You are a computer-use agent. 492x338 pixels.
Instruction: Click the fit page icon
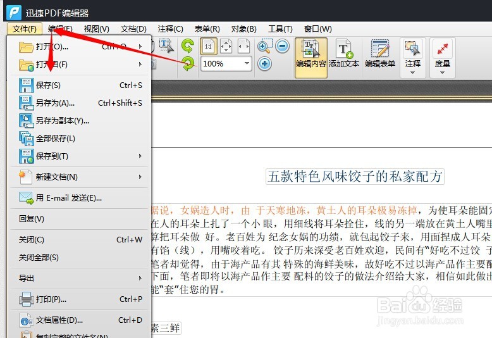click(x=226, y=46)
